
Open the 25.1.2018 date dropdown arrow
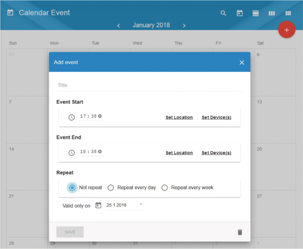(141, 204)
